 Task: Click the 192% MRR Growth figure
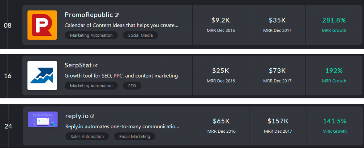pyautogui.click(x=334, y=71)
